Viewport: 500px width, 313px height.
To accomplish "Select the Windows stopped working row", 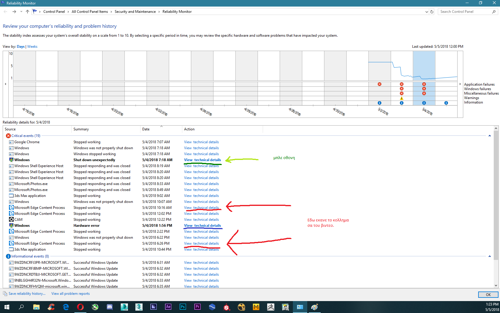I will click(248, 154).
